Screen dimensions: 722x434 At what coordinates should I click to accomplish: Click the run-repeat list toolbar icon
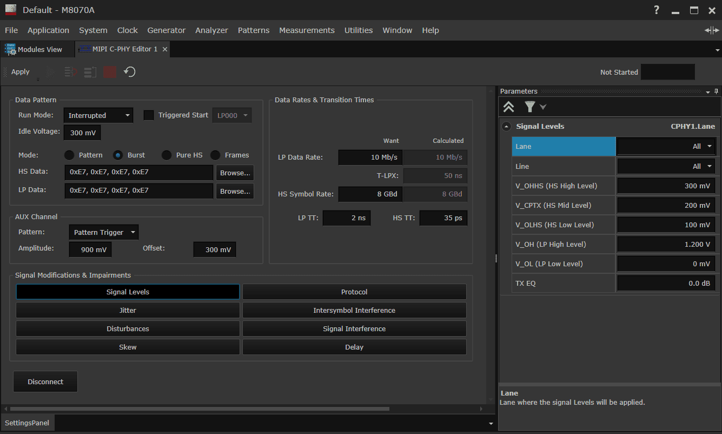pos(89,71)
